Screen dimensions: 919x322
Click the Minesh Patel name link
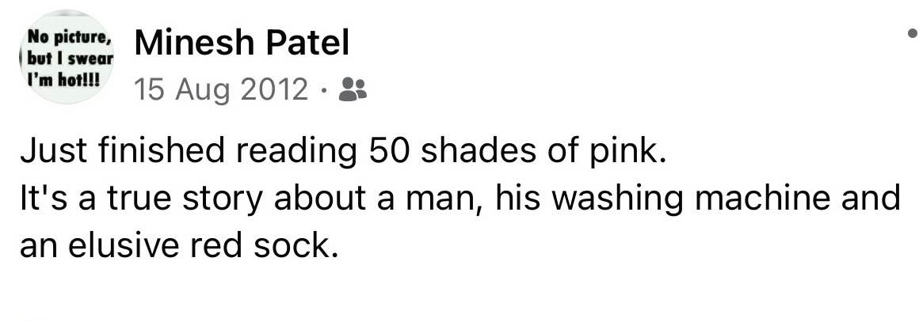tap(242, 43)
